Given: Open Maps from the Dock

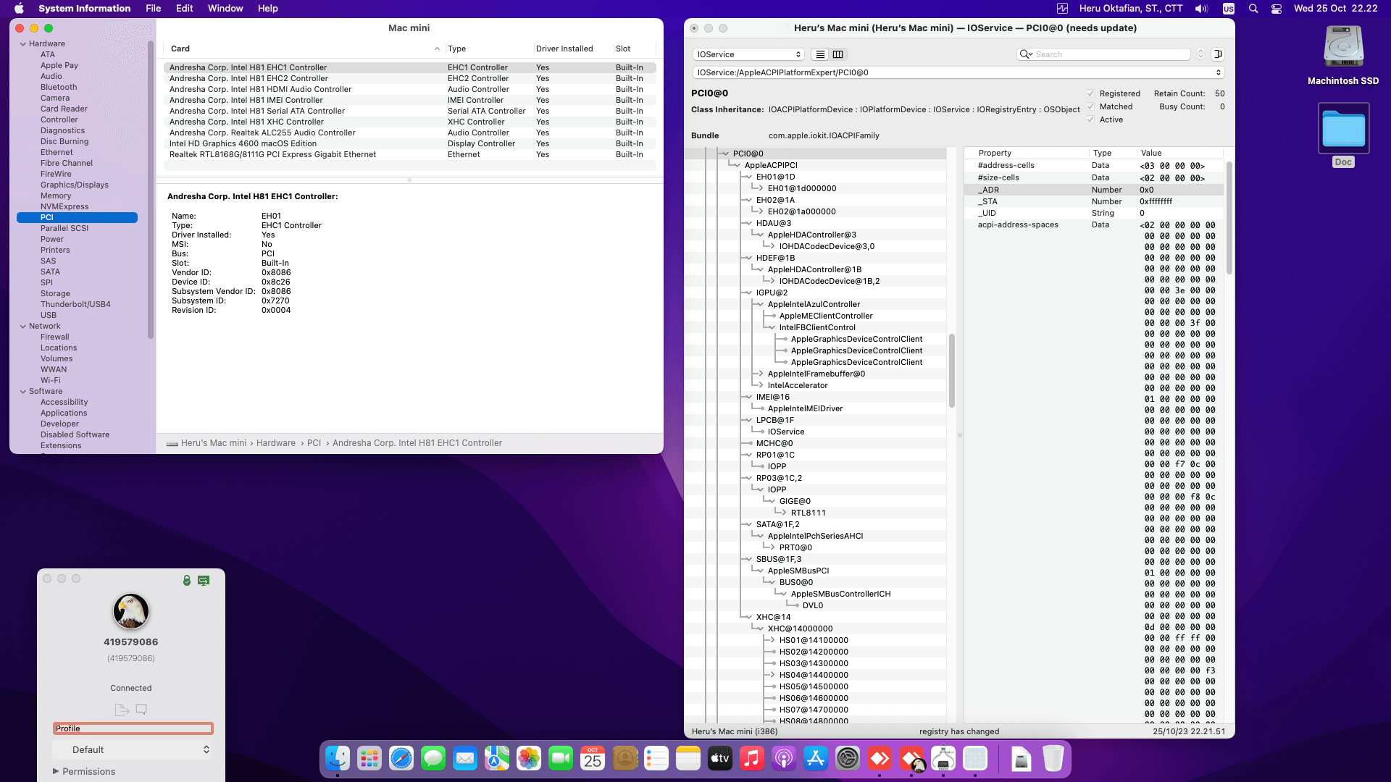Looking at the screenshot, I should point(497,758).
